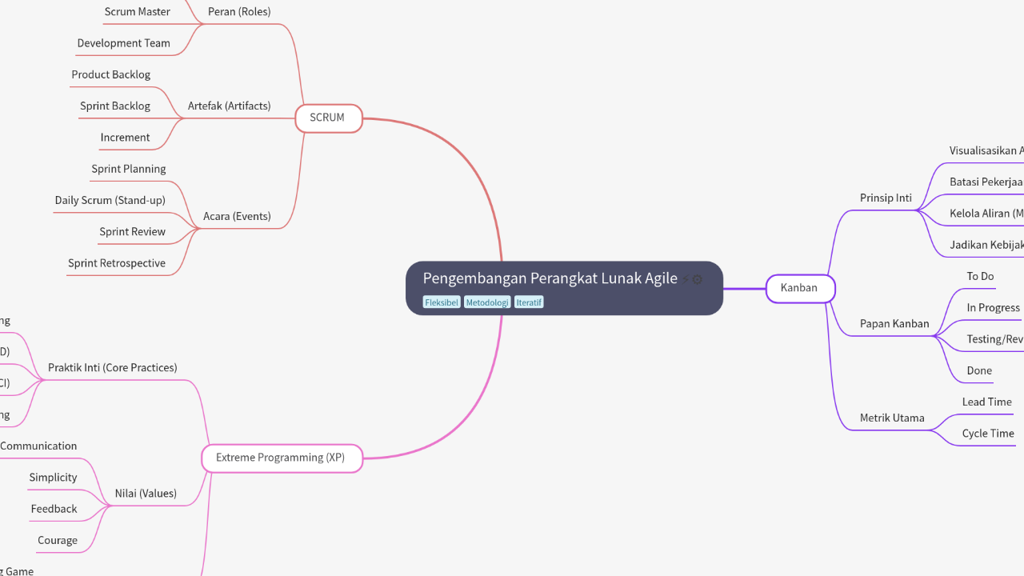This screenshot has width=1024, height=576.
Task: Select the Praktik Inti (Core Practices) branch
Action: click(x=113, y=368)
